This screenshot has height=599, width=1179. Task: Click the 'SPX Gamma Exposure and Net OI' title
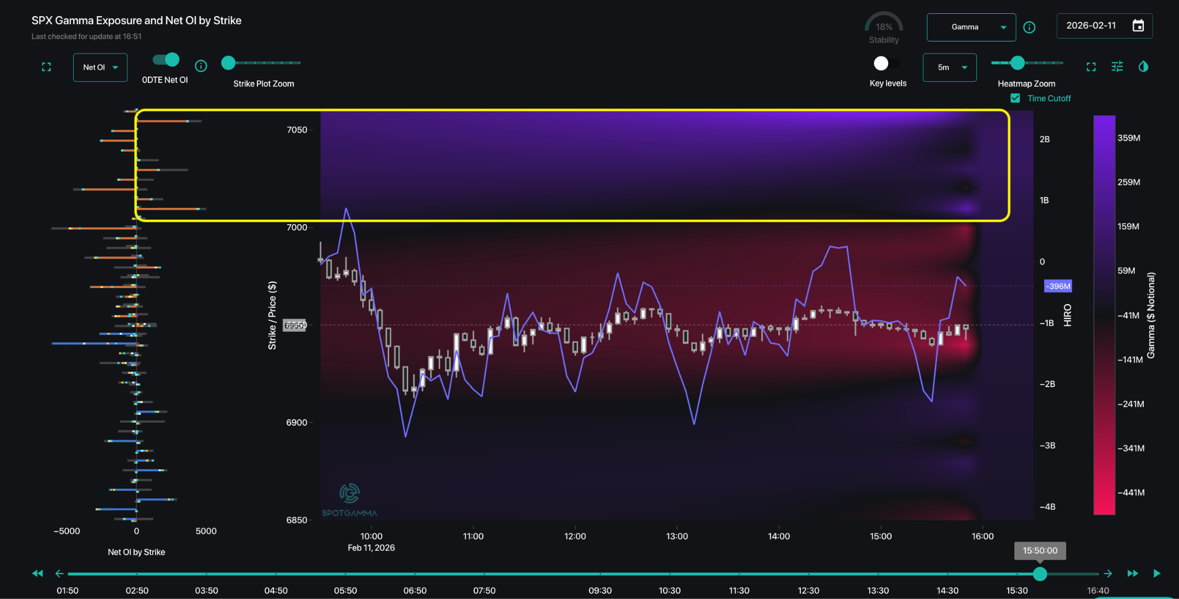136,21
